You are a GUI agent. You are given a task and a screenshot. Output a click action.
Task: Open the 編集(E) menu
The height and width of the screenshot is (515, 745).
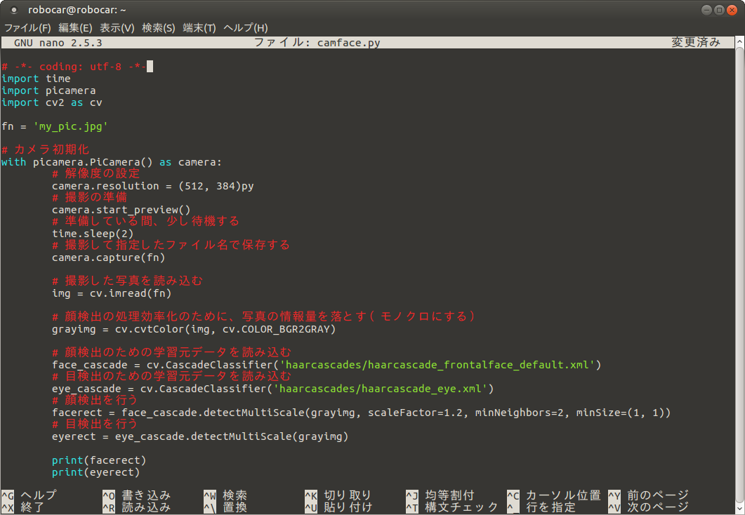tap(75, 28)
